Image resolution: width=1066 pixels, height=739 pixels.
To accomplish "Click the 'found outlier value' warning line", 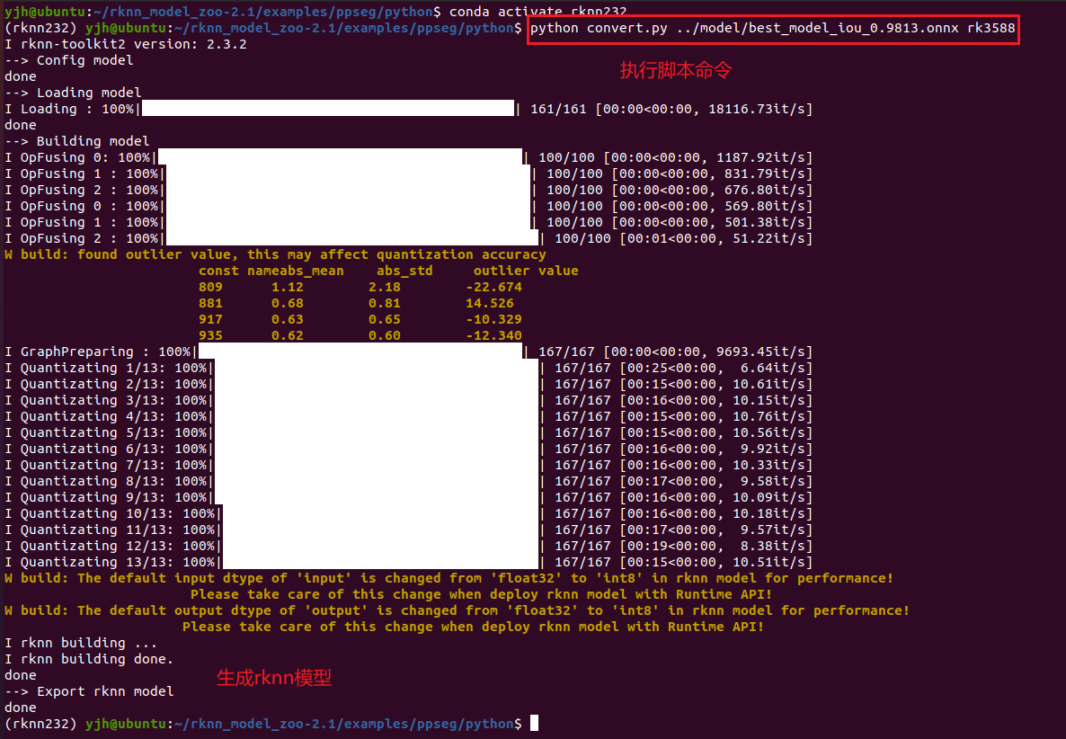I will click(x=275, y=254).
